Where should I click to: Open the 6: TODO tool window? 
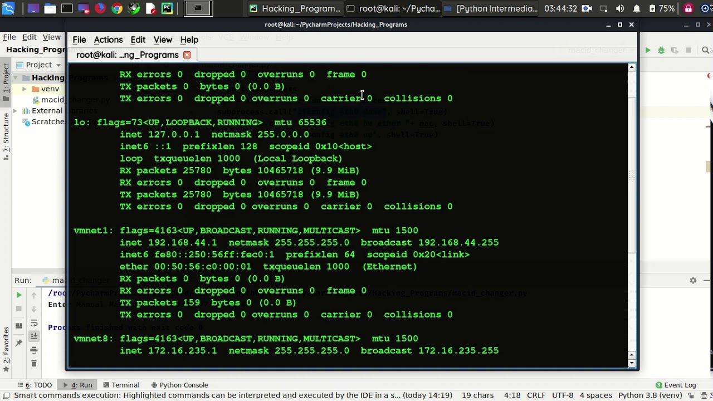click(x=34, y=385)
